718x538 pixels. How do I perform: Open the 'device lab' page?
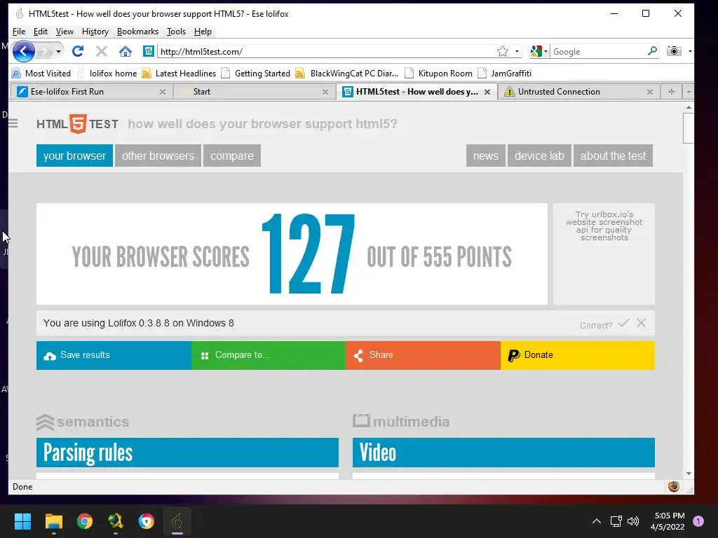(x=539, y=156)
